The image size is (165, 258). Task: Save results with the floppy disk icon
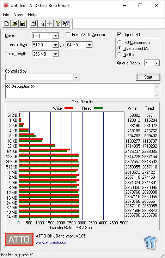coord(22,23)
